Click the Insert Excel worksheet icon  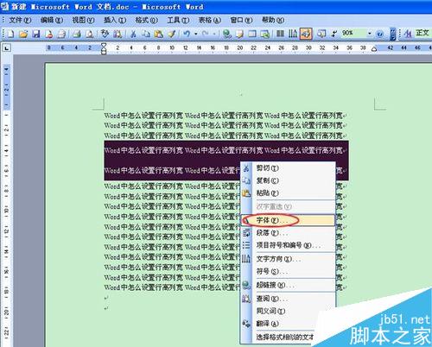(x=265, y=34)
